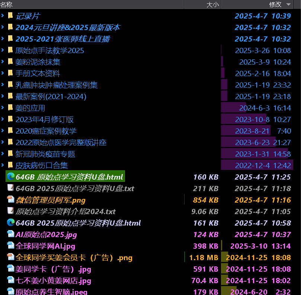Click the text icon of 原始点学习资料介绍2024.txt

coord(11,211)
